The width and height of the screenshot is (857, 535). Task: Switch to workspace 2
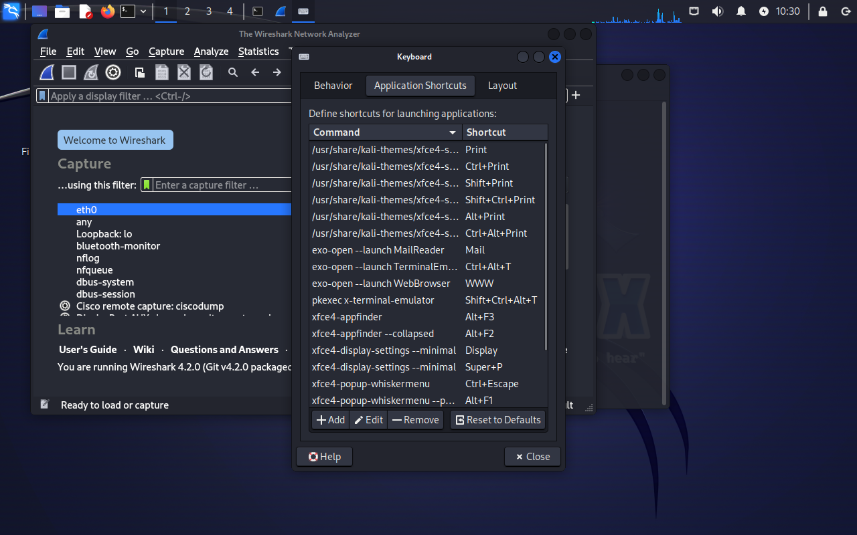pyautogui.click(x=187, y=11)
